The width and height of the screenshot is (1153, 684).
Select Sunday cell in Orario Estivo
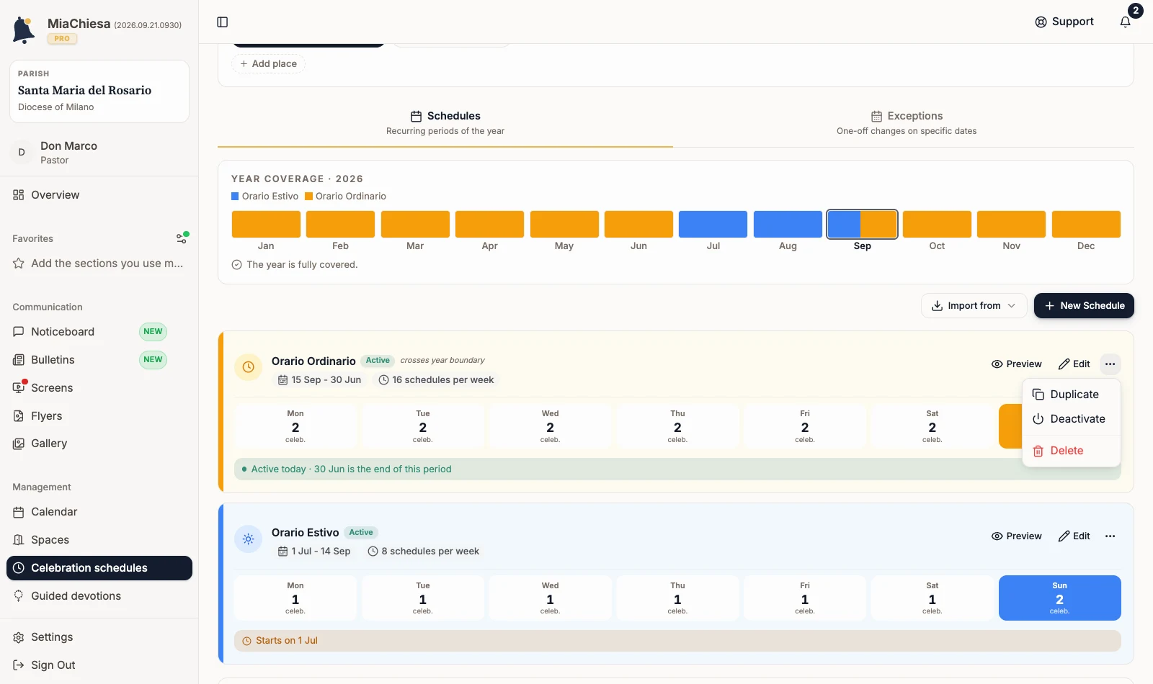coord(1059,598)
